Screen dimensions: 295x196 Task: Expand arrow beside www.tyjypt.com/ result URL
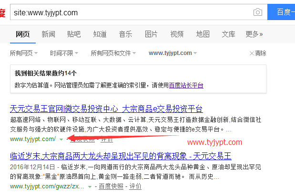[x=61, y=140]
